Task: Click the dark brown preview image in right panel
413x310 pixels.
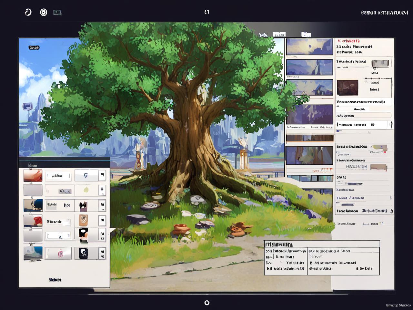Action: [348, 88]
